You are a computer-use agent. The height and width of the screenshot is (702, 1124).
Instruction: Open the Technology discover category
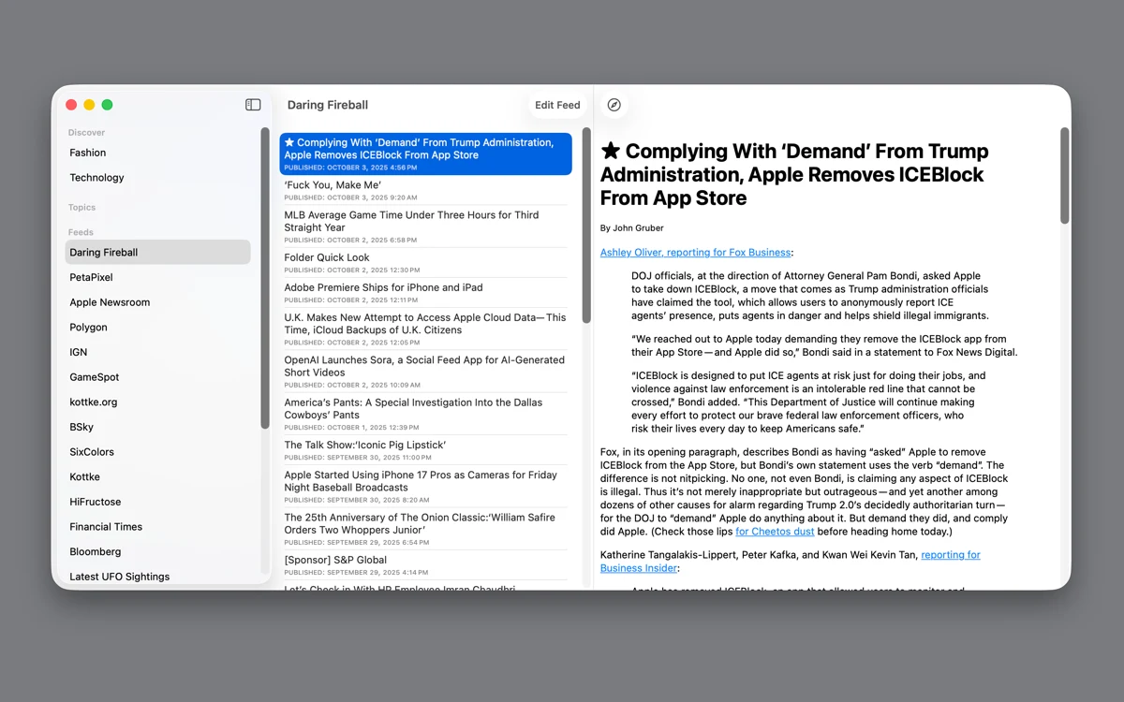[x=157, y=178]
